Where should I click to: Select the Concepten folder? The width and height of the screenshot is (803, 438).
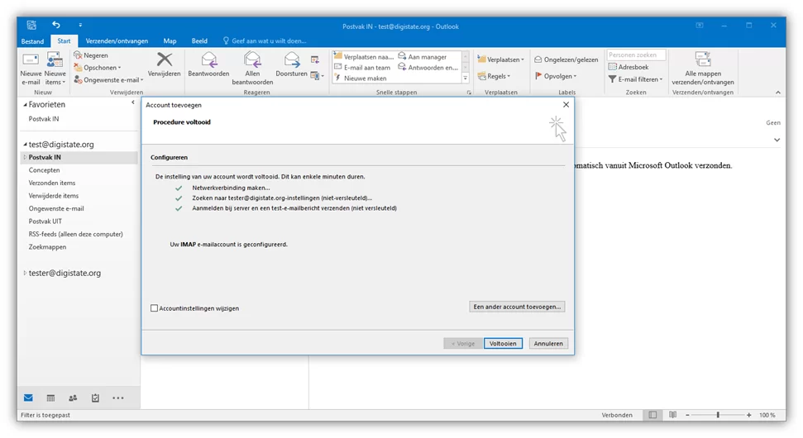click(44, 170)
